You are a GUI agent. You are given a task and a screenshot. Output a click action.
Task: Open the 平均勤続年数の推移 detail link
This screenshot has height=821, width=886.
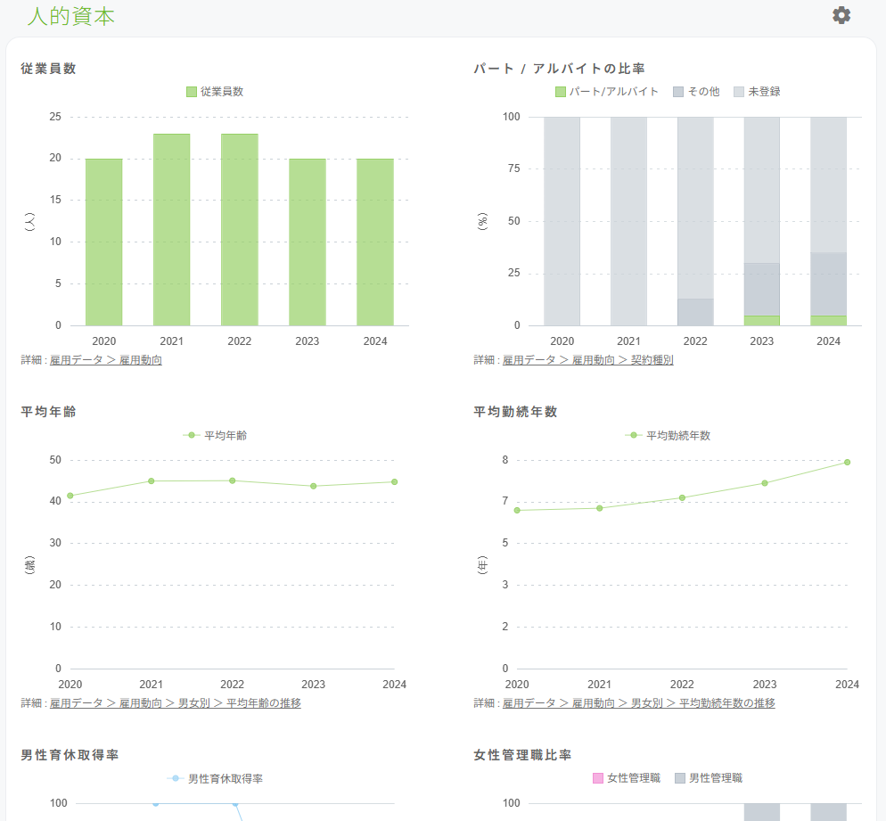[x=638, y=703]
